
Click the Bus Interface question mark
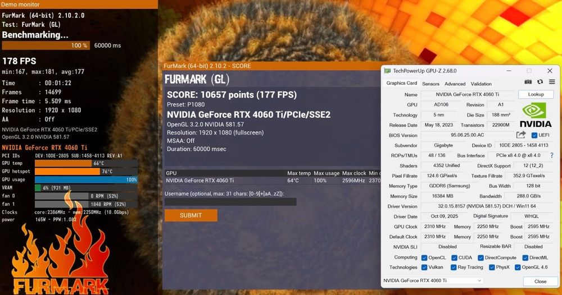(552, 155)
